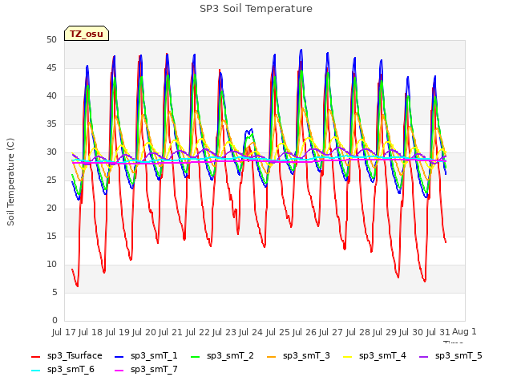Click the 30 tick on y-axis
Screen dimensions: 513x385
pos(51,152)
